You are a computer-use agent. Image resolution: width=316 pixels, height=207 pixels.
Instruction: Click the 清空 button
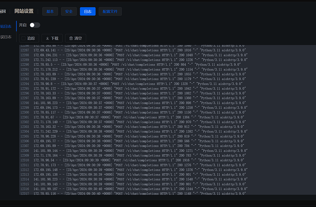[76, 38]
